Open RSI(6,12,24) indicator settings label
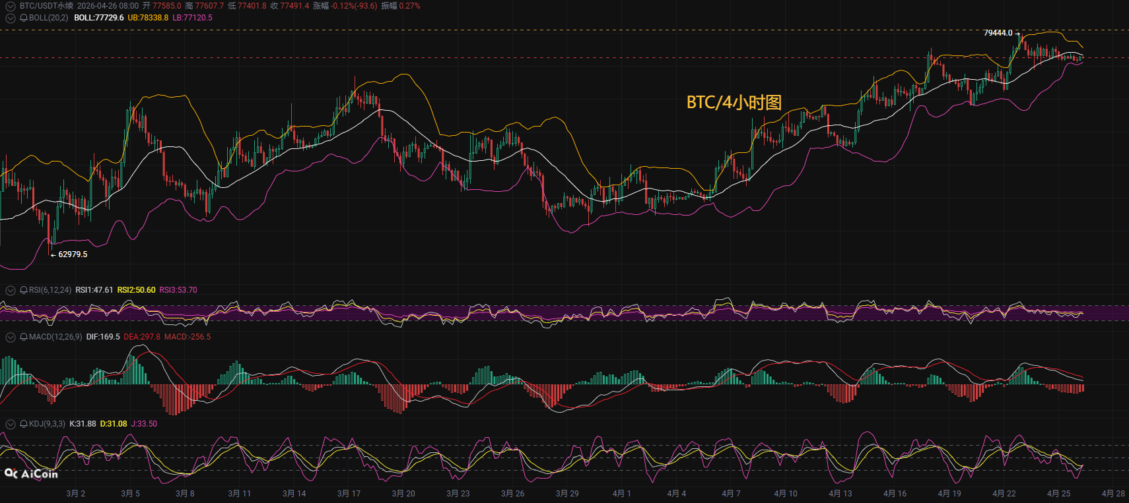The height and width of the screenshot is (503, 1129). tap(50, 290)
